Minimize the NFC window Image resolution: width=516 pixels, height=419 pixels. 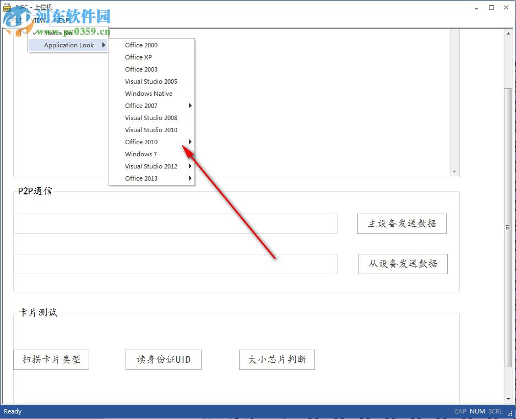point(476,8)
